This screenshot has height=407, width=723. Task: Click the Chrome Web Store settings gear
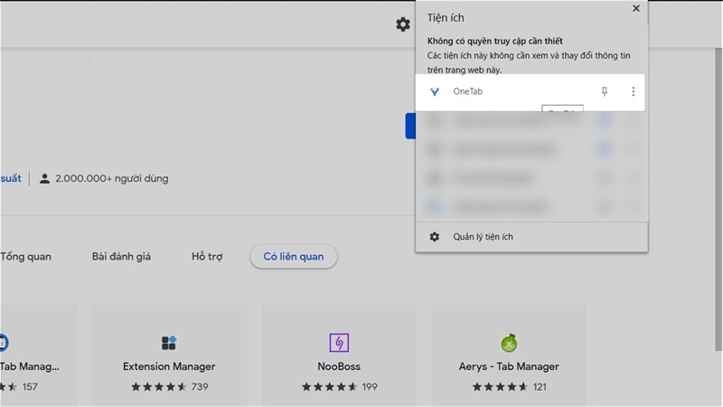(402, 24)
